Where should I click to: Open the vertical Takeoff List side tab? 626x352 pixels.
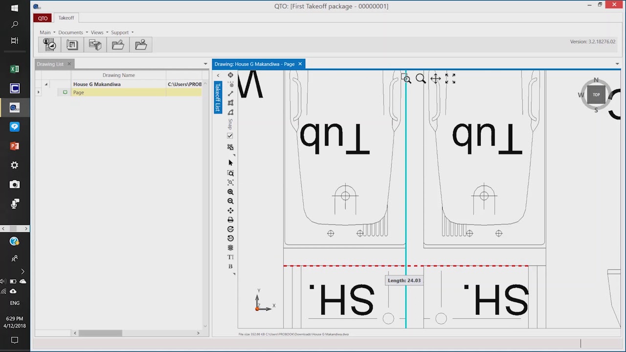[x=218, y=97]
